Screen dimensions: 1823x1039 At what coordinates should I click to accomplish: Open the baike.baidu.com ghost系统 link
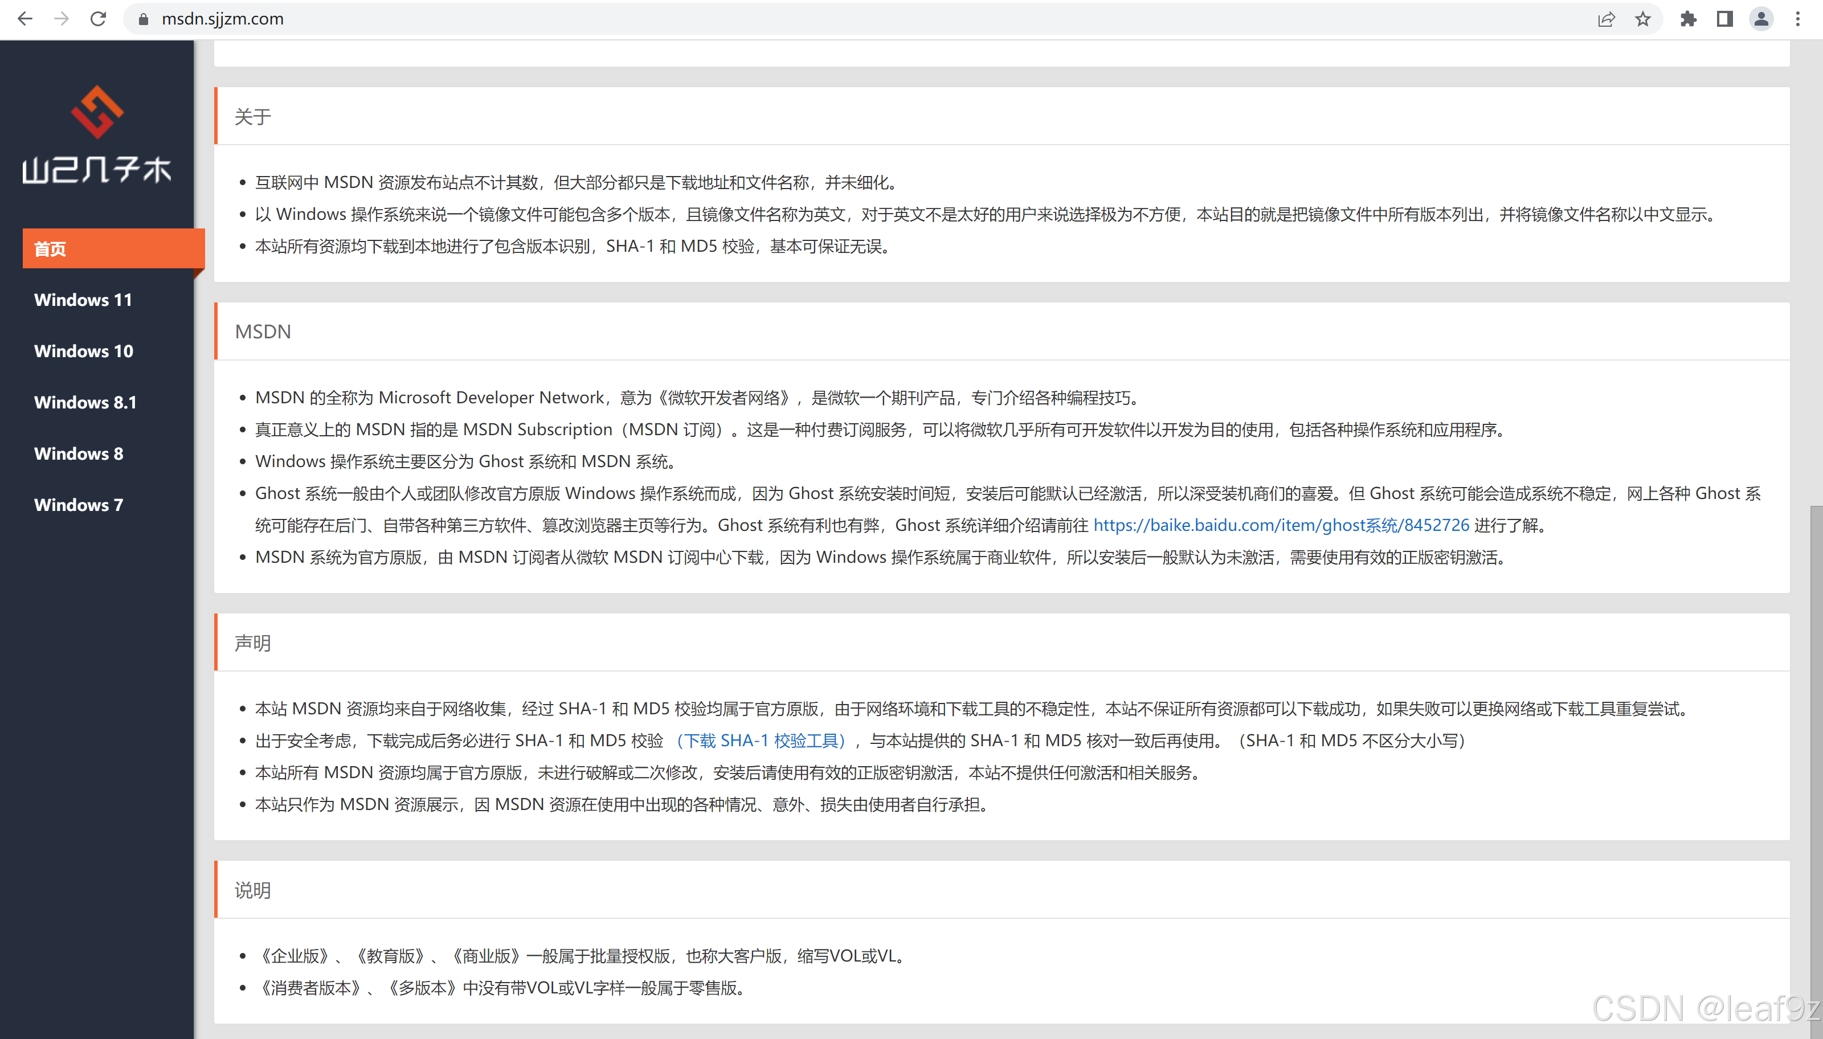pos(1281,525)
